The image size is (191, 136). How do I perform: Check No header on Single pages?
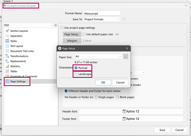click(x=96, y=97)
